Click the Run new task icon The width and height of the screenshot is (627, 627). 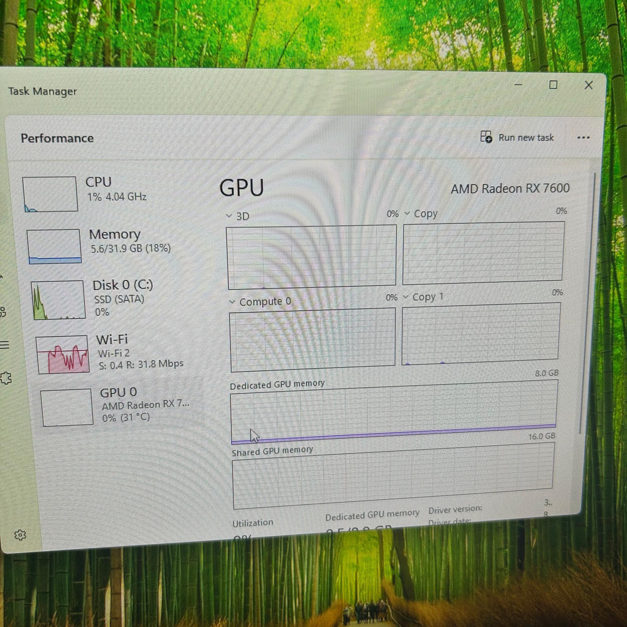[x=486, y=137]
